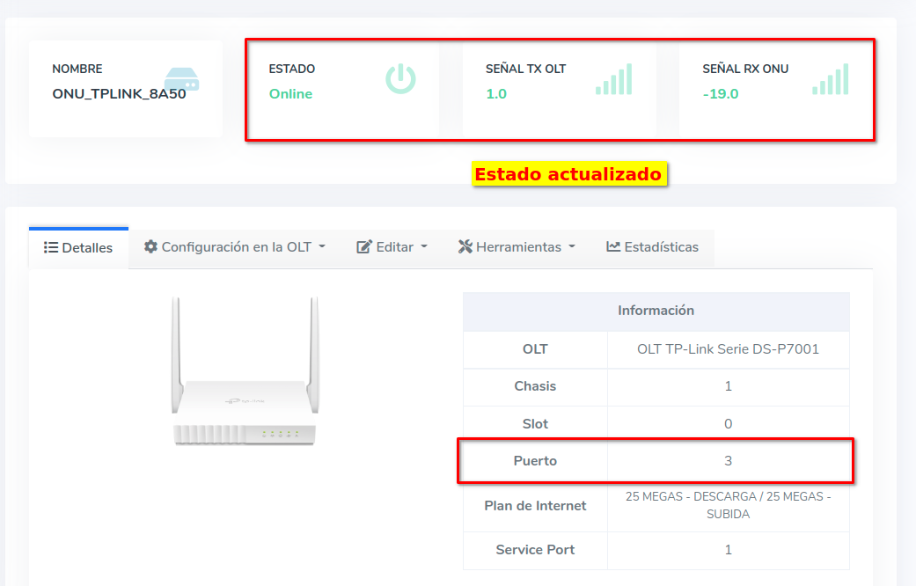
Task: Open the Editar dropdown menu
Action: coord(424,247)
